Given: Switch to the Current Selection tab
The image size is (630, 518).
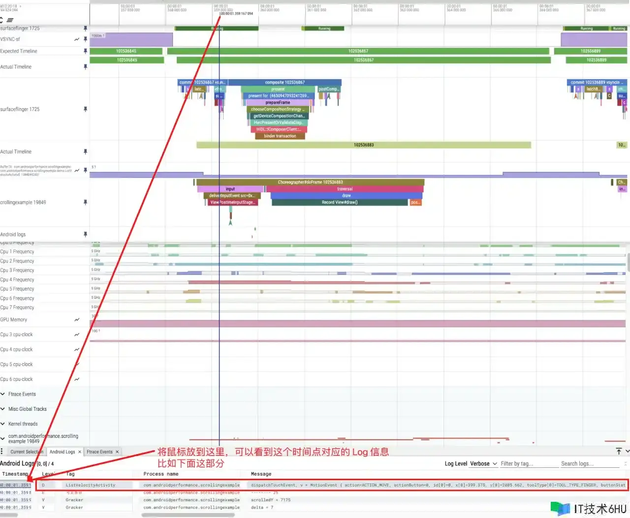Looking at the screenshot, I should [x=27, y=452].
